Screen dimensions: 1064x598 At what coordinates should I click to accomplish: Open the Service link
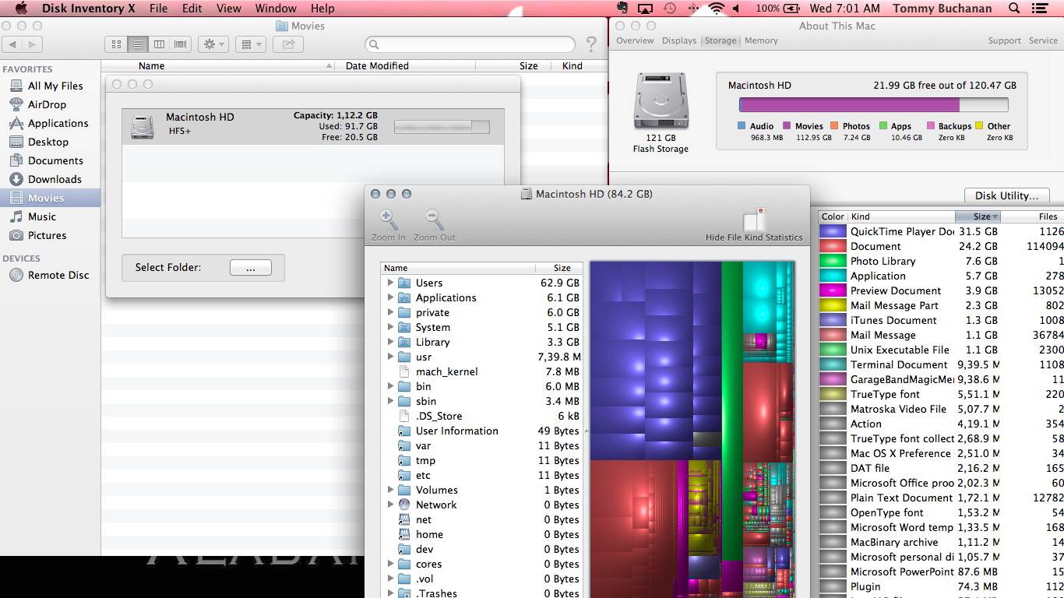(1043, 40)
